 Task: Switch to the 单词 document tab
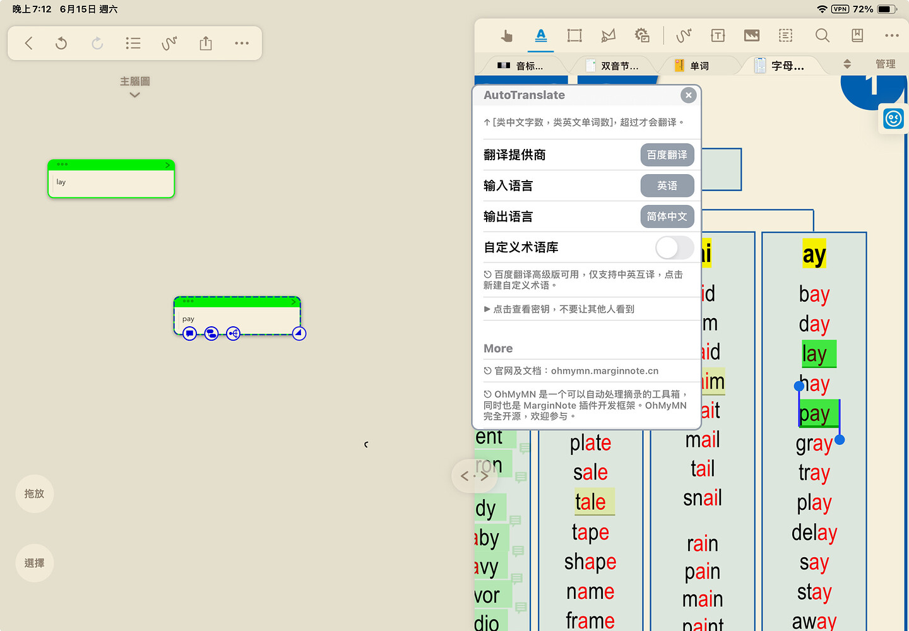pos(692,66)
